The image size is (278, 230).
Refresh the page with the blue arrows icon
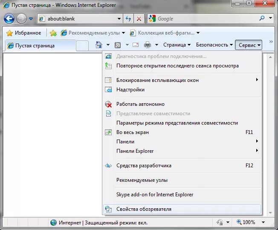pos(128,19)
